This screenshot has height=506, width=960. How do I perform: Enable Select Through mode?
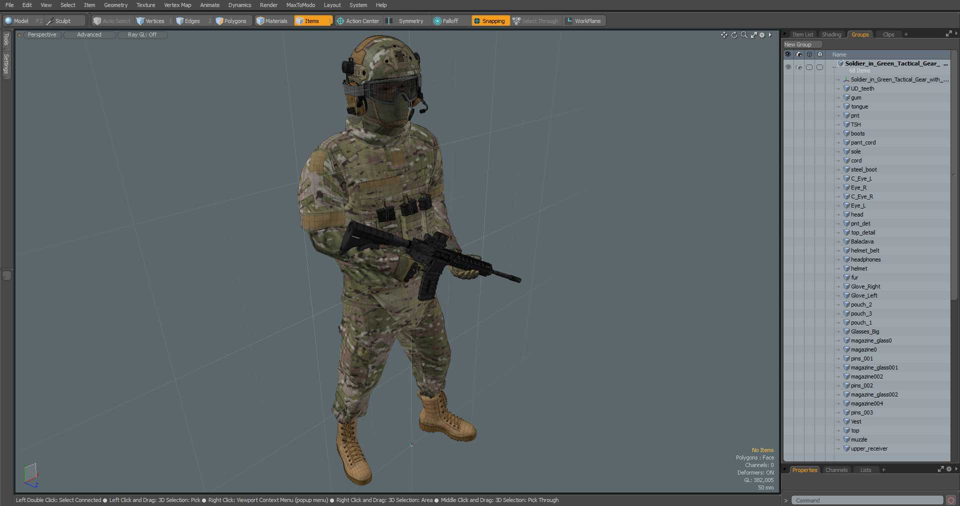(x=535, y=21)
